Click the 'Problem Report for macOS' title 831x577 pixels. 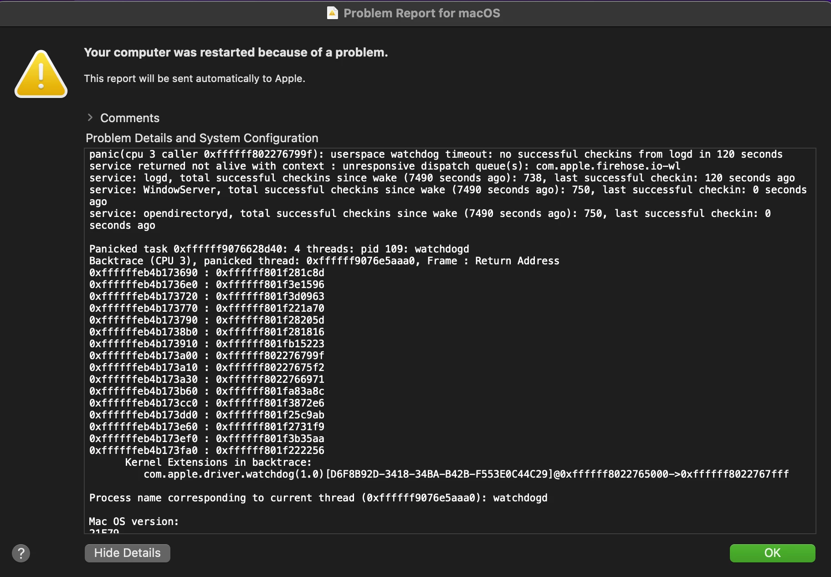pyautogui.click(x=421, y=13)
